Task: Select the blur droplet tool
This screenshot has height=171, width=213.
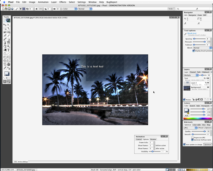Action: pos(9,39)
